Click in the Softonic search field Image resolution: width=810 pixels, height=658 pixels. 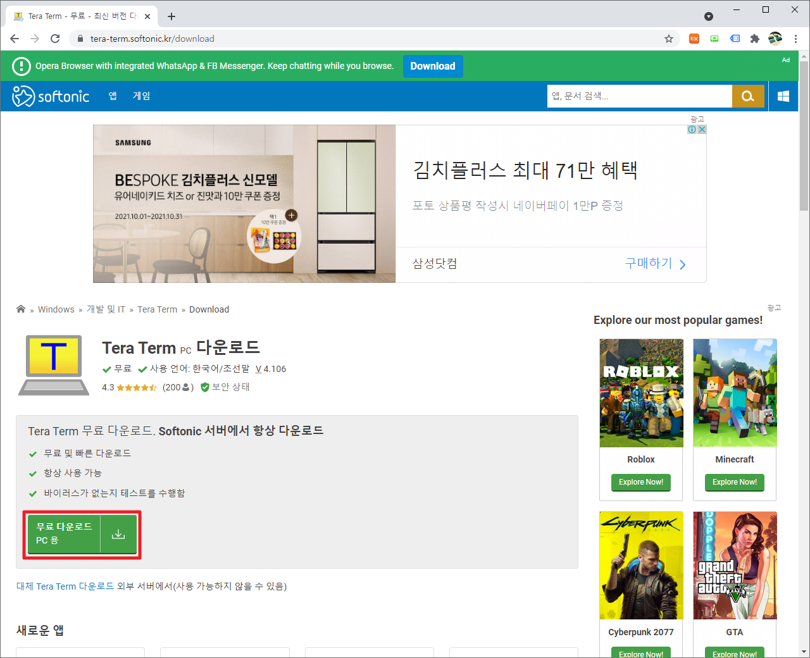click(639, 96)
